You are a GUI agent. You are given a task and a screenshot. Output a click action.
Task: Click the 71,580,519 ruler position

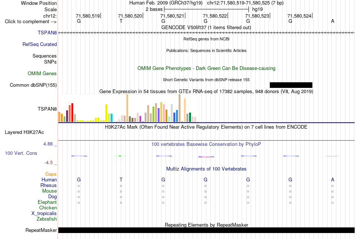click(x=88, y=16)
